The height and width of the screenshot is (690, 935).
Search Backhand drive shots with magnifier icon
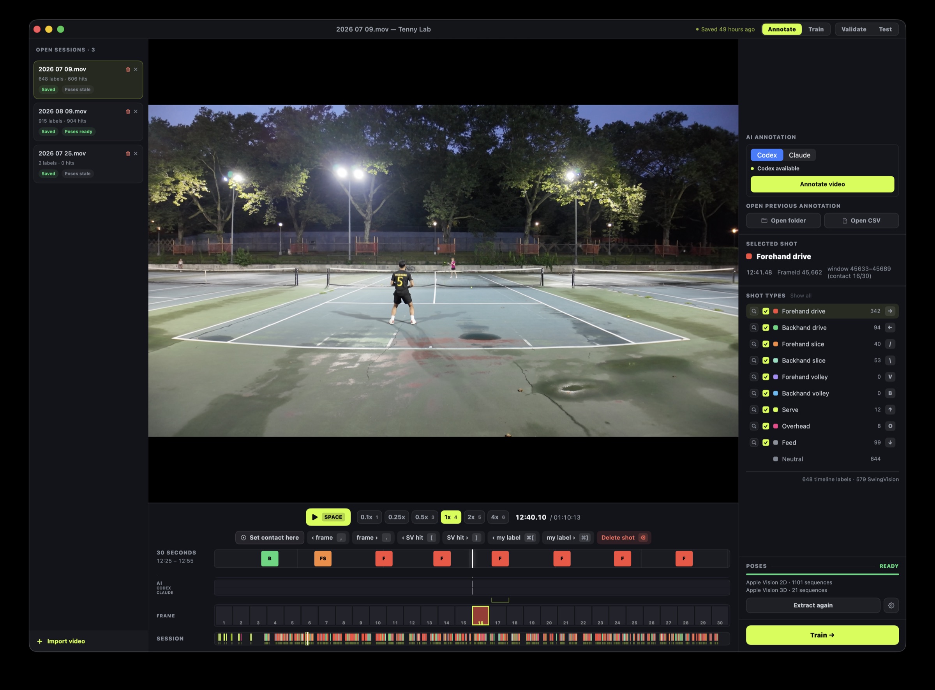click(754, 327)
